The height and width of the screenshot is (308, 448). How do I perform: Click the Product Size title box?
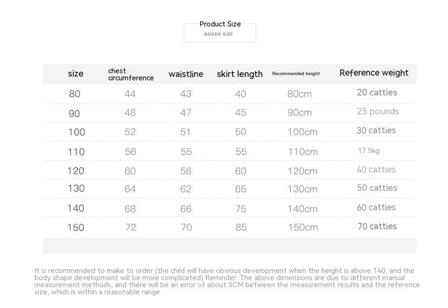coord(220,31)
